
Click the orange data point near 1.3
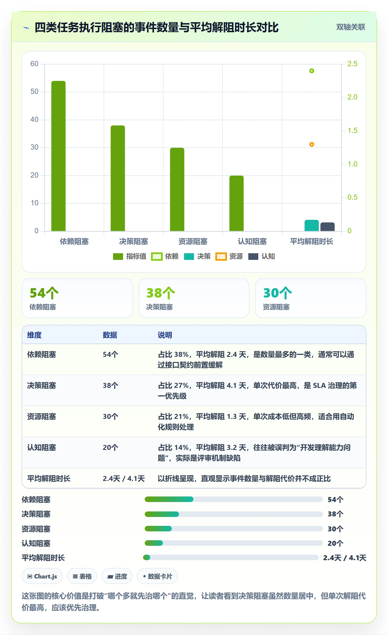312,144
